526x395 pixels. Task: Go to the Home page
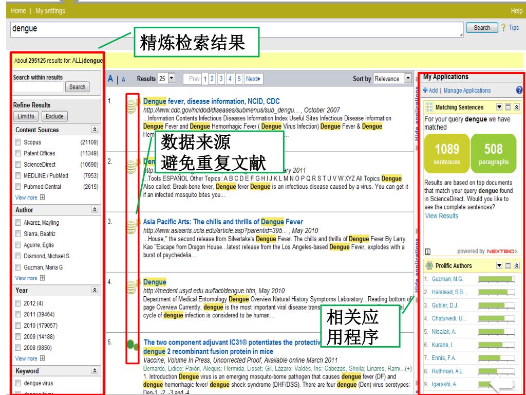tap(18, 11)
